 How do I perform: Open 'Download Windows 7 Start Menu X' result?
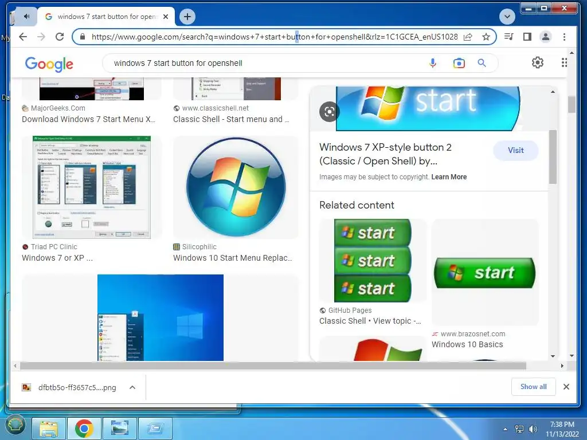[x=88, y=119]
